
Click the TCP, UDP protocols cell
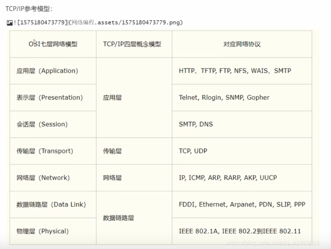pos(242,151)
